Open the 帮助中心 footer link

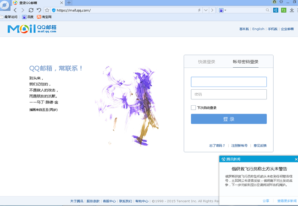142,201
